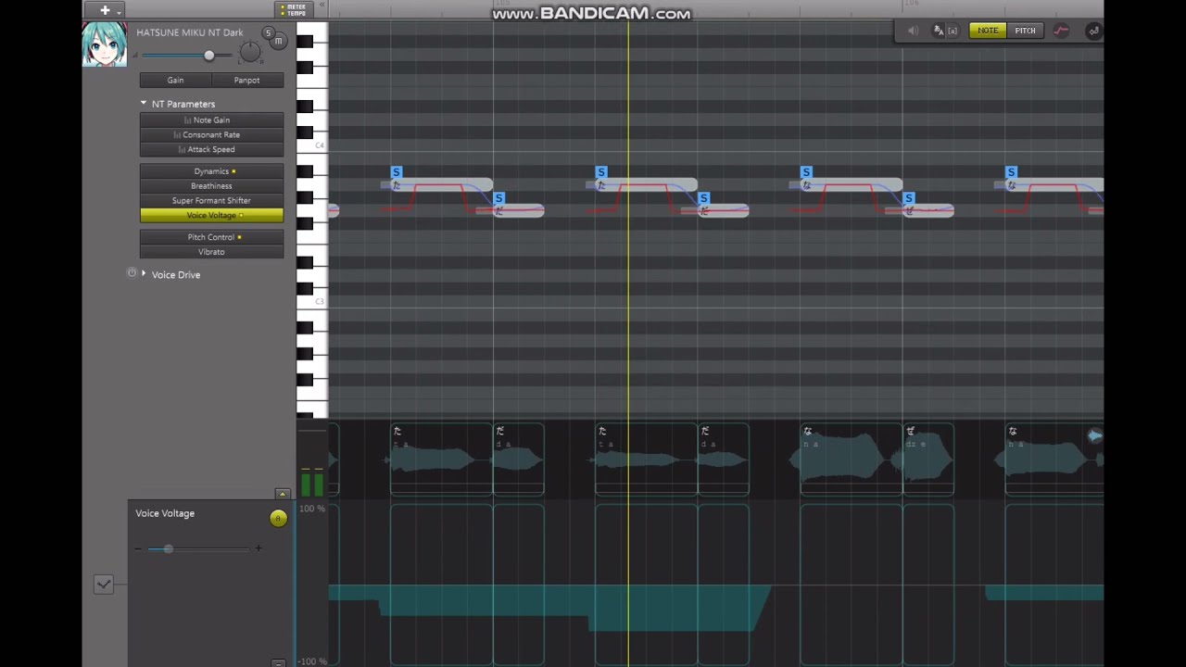This screenshot has width=1186, height=667.
Task: Click the Voice Voltage slider handle
Action: (x=168, y=549)
